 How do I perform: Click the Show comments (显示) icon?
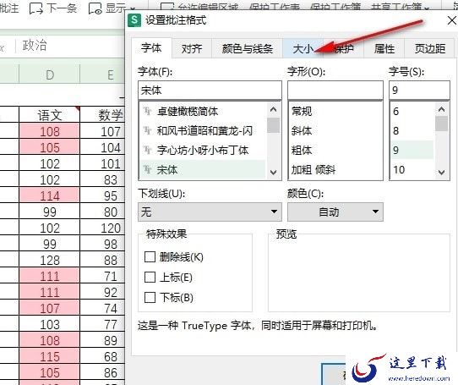tap(95, 8)
